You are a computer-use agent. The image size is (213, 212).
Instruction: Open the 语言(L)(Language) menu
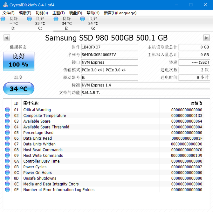pyautogui.click(x=120, y=13)
